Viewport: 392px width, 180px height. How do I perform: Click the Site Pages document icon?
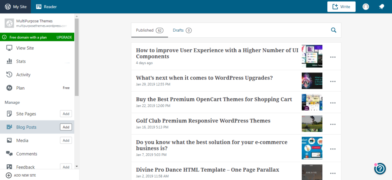(9, 114)
